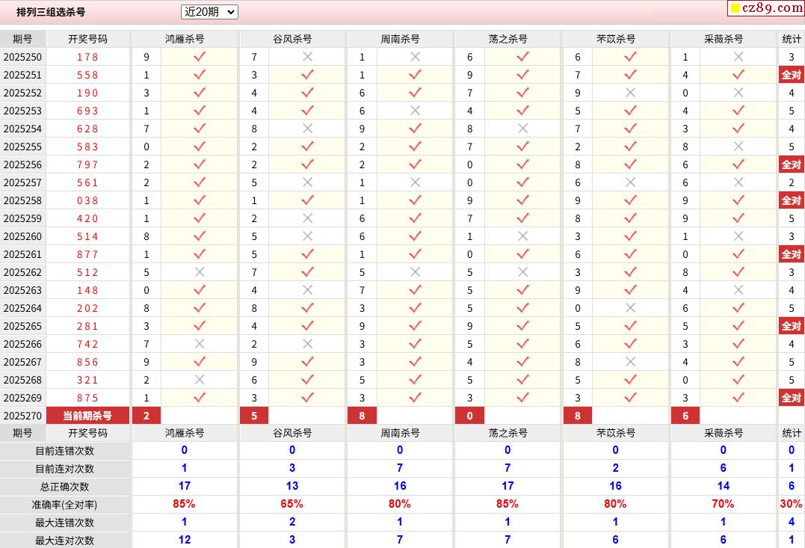Click 鸿雁 cross mark in row 2025266
The height and width of the screenshot is (548, 805).
[x=200, y=344]
